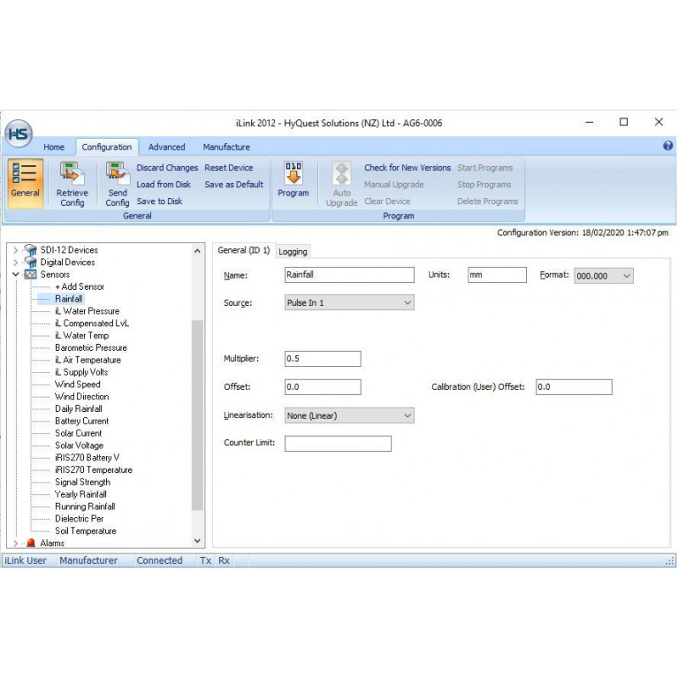Click Stop Programs
This screenshot has width=678, height=678.
click(484, 185)
